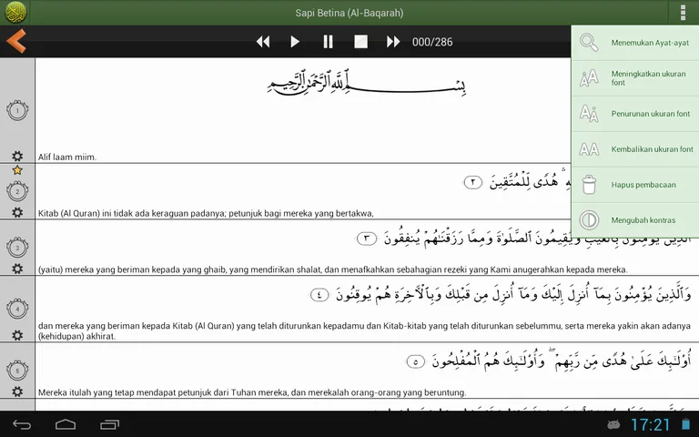Tap the Android back navigation button
This screenshot has height=437, width=699.
coord(22,424)
